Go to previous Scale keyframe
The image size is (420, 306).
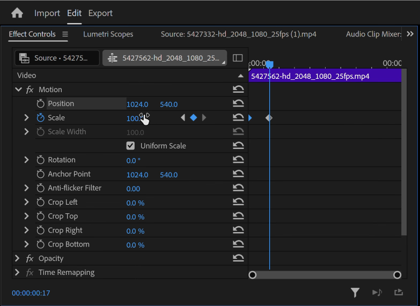(183, 117)
